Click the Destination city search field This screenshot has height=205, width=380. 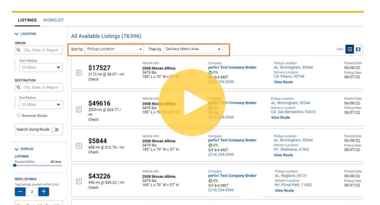pyautogui.click(x=39, y=87)
